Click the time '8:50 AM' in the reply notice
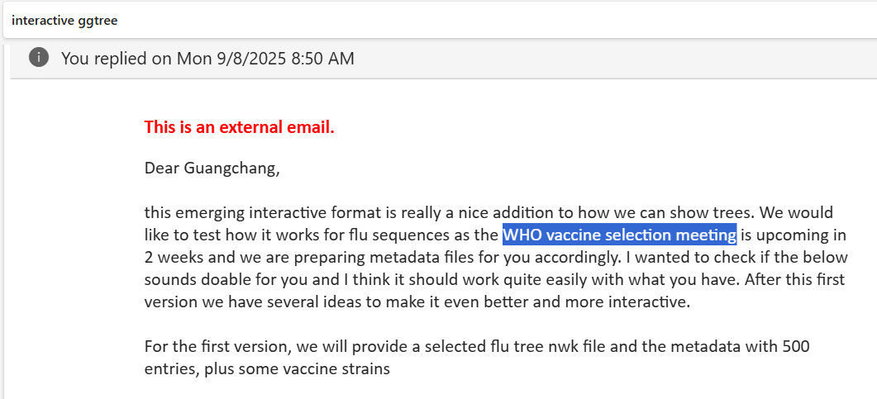 tap(323, 58)
